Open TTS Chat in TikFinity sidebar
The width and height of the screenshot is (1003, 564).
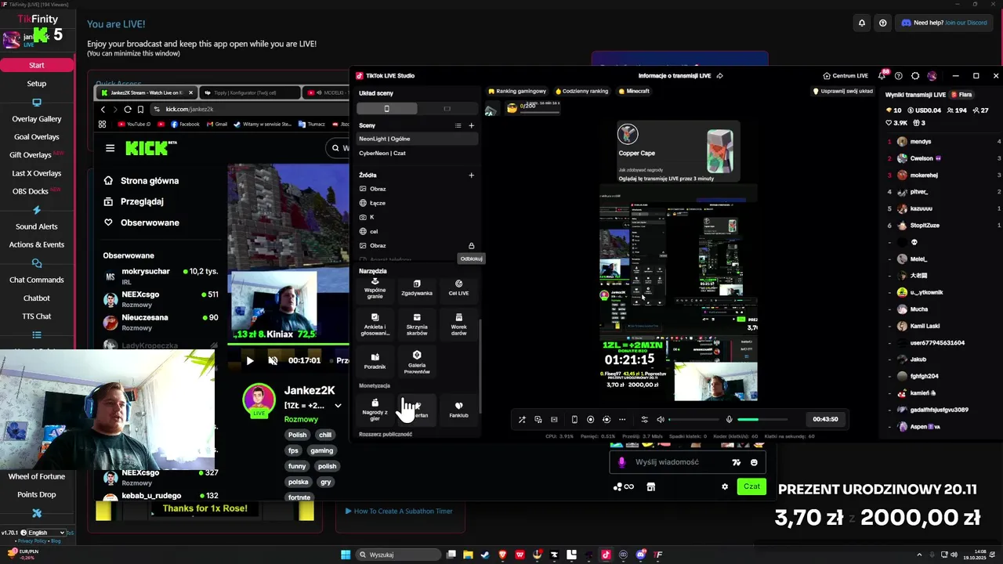[x=37, y=316]
